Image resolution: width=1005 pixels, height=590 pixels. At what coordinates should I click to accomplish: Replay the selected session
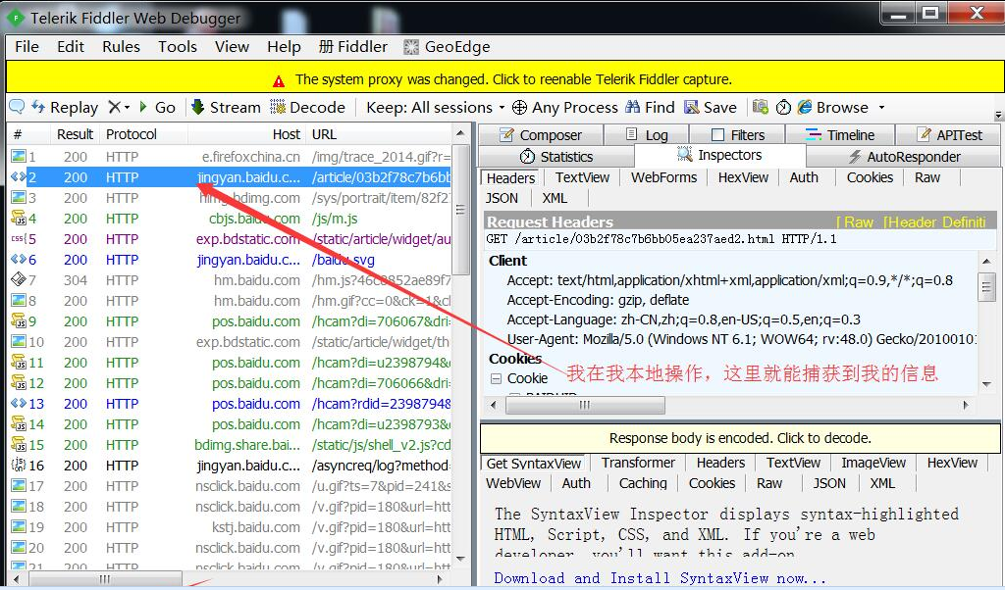[x=65, y=107]
